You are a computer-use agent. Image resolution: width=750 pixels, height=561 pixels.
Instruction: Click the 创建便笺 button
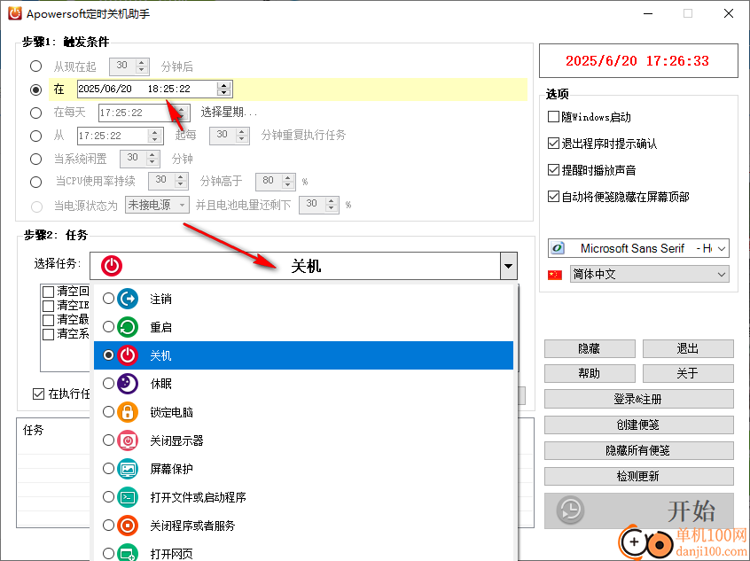tap(638, 425)
